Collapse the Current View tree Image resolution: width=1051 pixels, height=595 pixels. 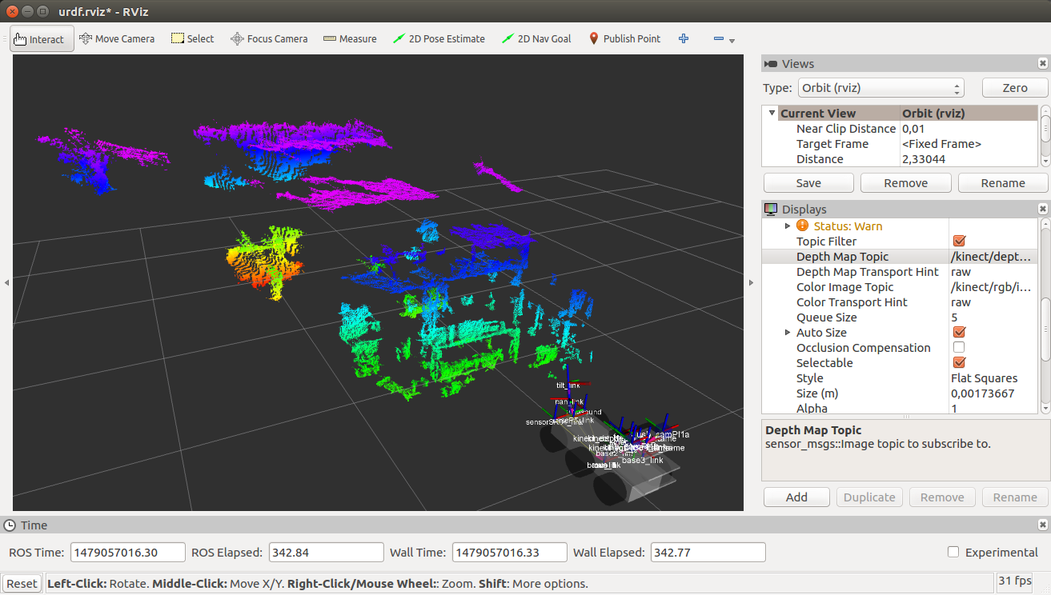(772, 114)
